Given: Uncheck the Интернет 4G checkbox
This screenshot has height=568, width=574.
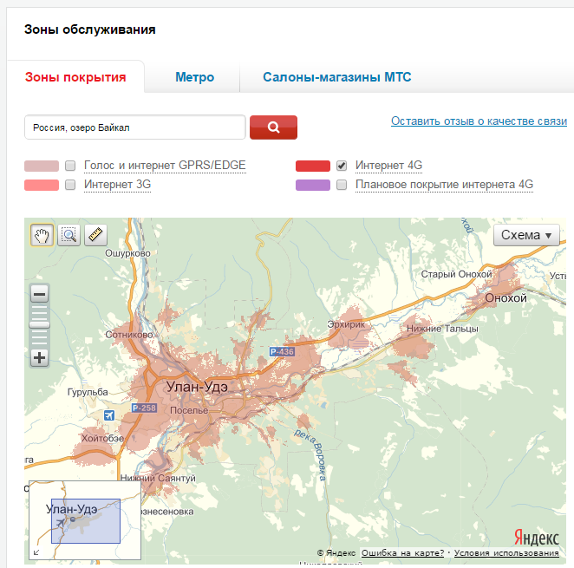Looking at the screenshot, I should point(342,165).
